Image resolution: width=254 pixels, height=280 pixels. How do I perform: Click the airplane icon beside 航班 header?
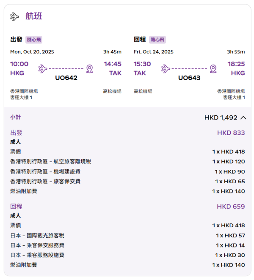(14, 16)
